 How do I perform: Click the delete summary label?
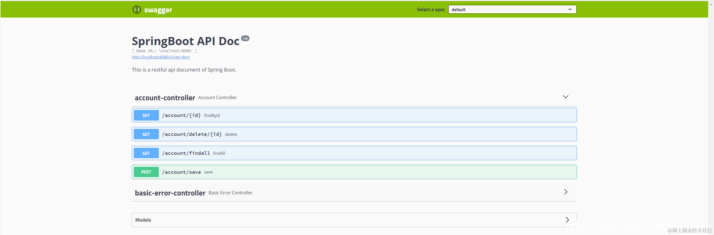pyautogui.click(x=231, y=134)
